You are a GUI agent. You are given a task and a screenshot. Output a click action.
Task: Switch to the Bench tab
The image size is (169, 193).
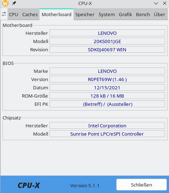(x=143, y=14)
